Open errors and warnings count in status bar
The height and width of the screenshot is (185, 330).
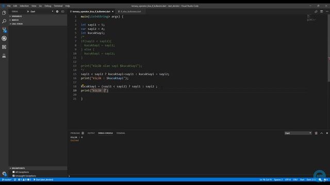click(25, 180)
